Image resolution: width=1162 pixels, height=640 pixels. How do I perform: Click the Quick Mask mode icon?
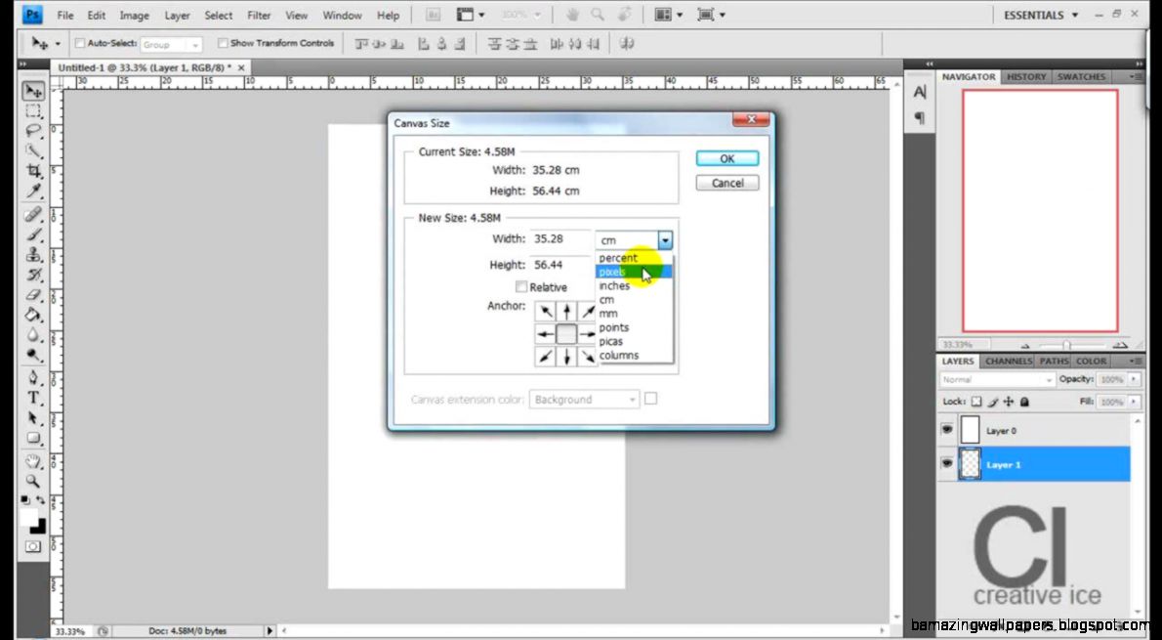pos(33,546)
